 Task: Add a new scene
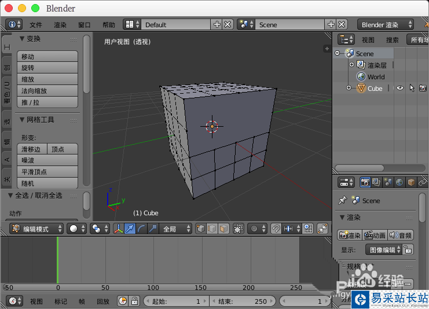click(x=331, y=25)
